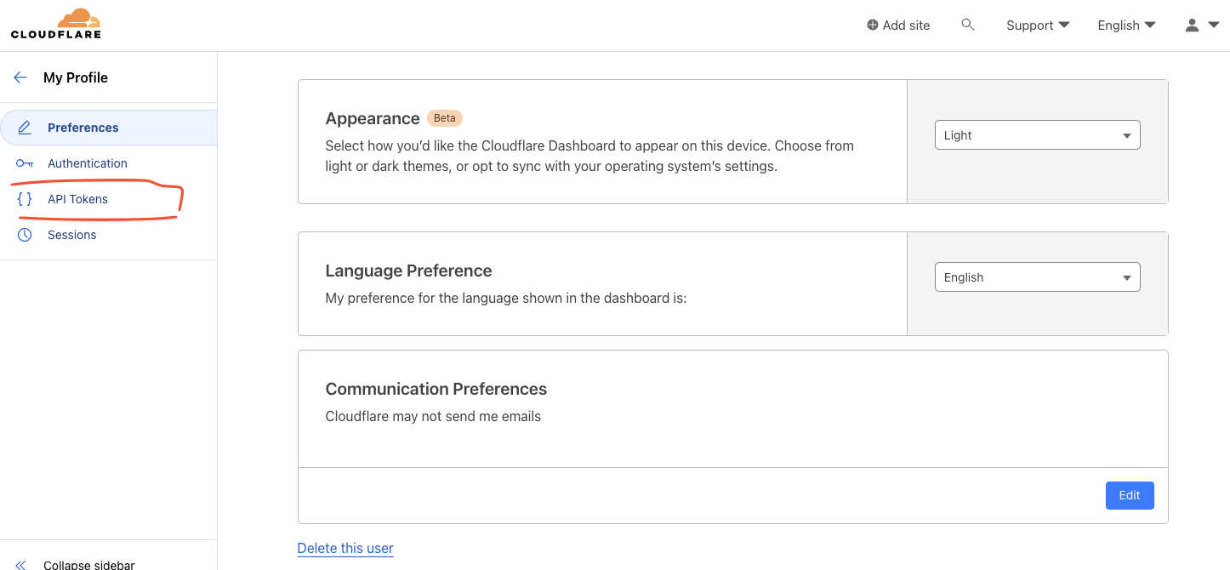Click the Preferences pencil icon
Image resolution: width=1230 pixels, height=570 pixels.
pyautogui.click(x=25, y=128)
